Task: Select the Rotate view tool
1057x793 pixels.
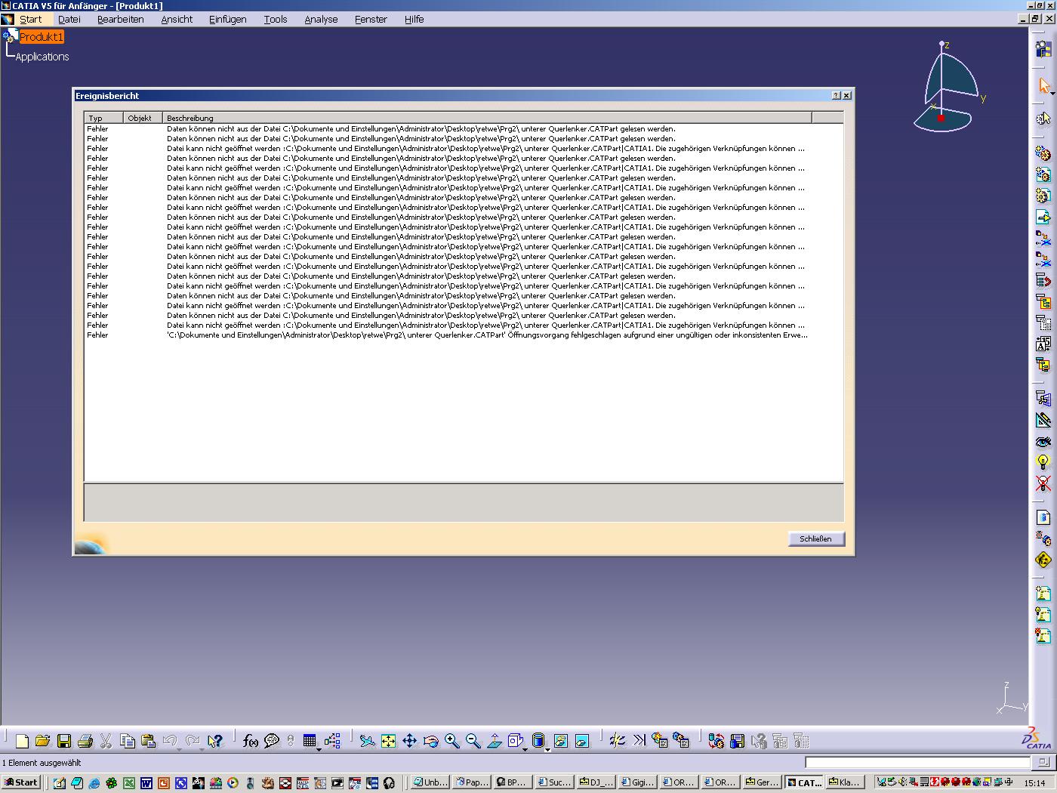Action: [430, 741]
